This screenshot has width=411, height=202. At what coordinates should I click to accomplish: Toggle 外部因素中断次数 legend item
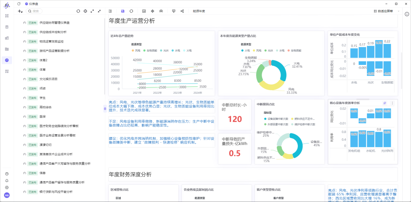pyautogui.click(x=276, y=124)
